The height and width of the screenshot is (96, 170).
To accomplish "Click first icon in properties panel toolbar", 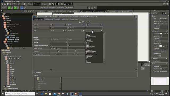I will 152,13.
